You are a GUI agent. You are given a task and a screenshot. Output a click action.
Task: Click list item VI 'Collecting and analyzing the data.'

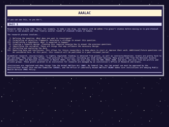click(30, 48)
